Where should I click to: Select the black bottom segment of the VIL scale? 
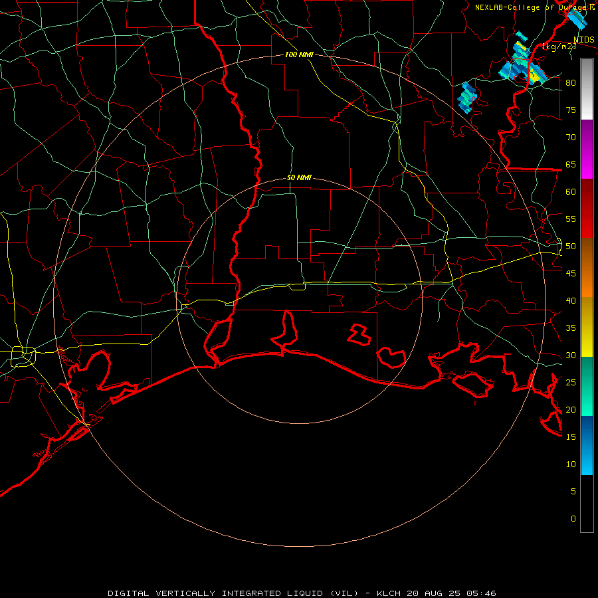[587, 504]
